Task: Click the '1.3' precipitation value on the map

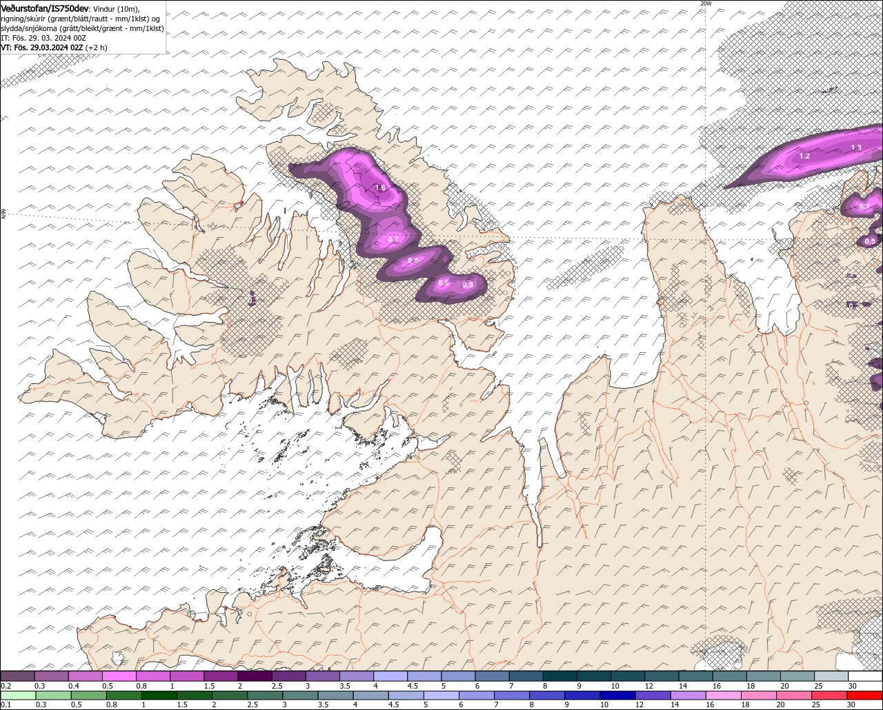Action: point(856,148)
